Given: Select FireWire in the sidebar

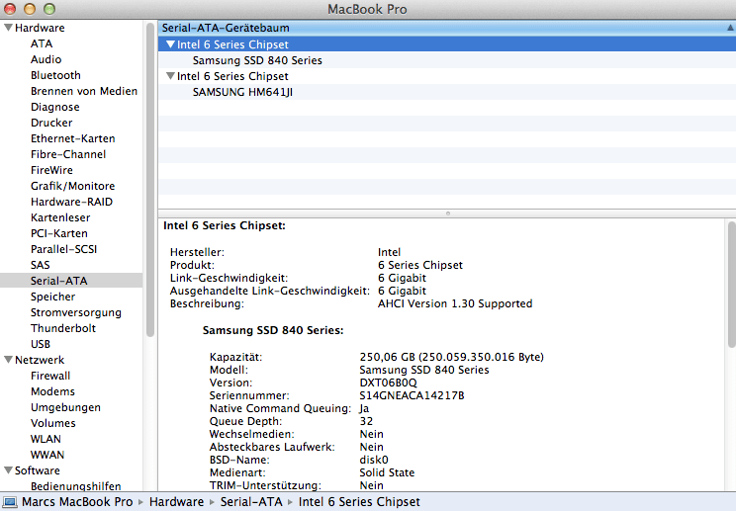Looking at the screenshot, I should click(x=51, y=170).
